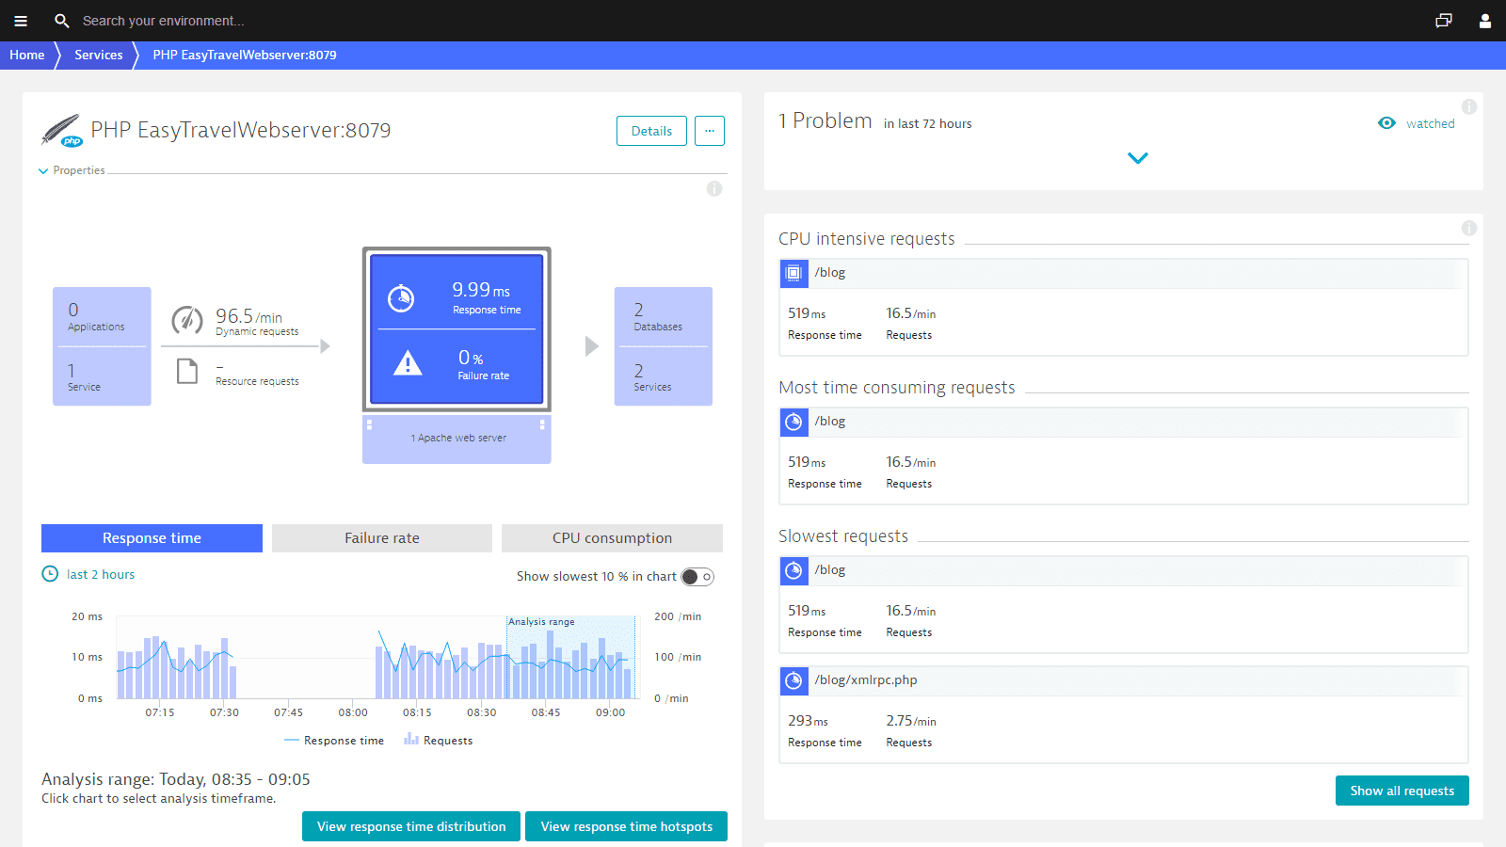Click Analysis range: Today, 08:35 - 09:05 text
Viewport: 1506px width, 847px height.
coord(176,779)
